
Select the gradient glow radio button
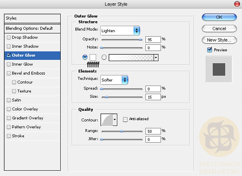[x=104, y=57]
